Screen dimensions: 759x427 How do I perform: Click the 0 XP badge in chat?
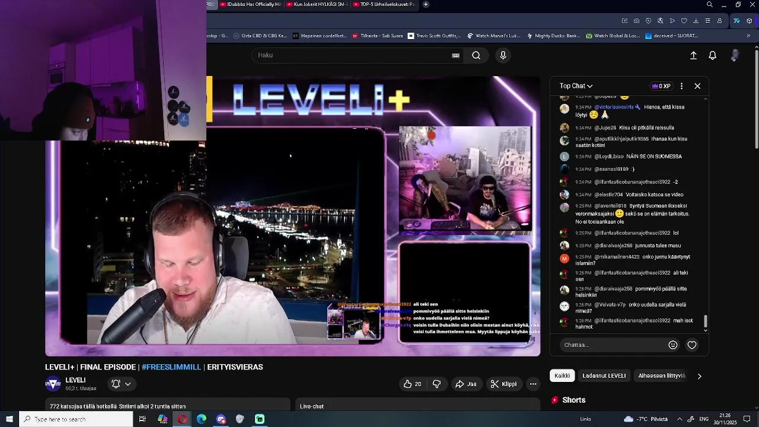661,86
